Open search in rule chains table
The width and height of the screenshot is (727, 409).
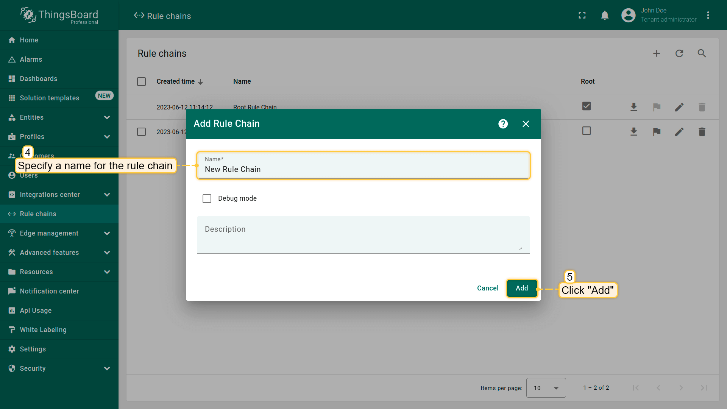[x=702, y=53]
